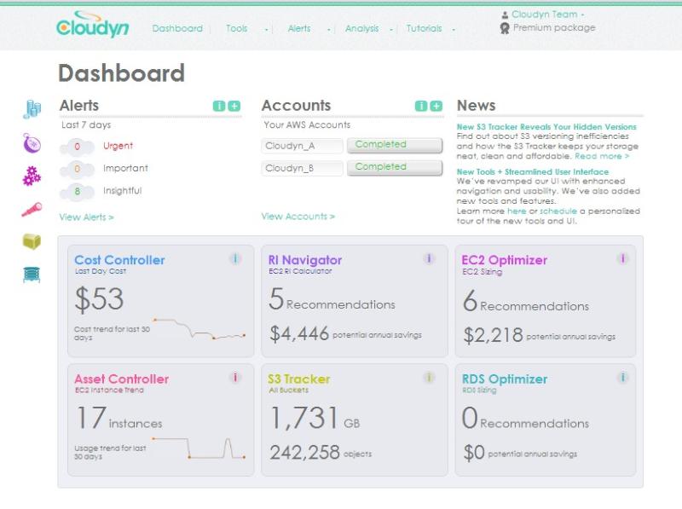This screenshot has height=509, width=682.
Task: Open the RI Navigator compass sidebar icon
Action: (32, 143)
